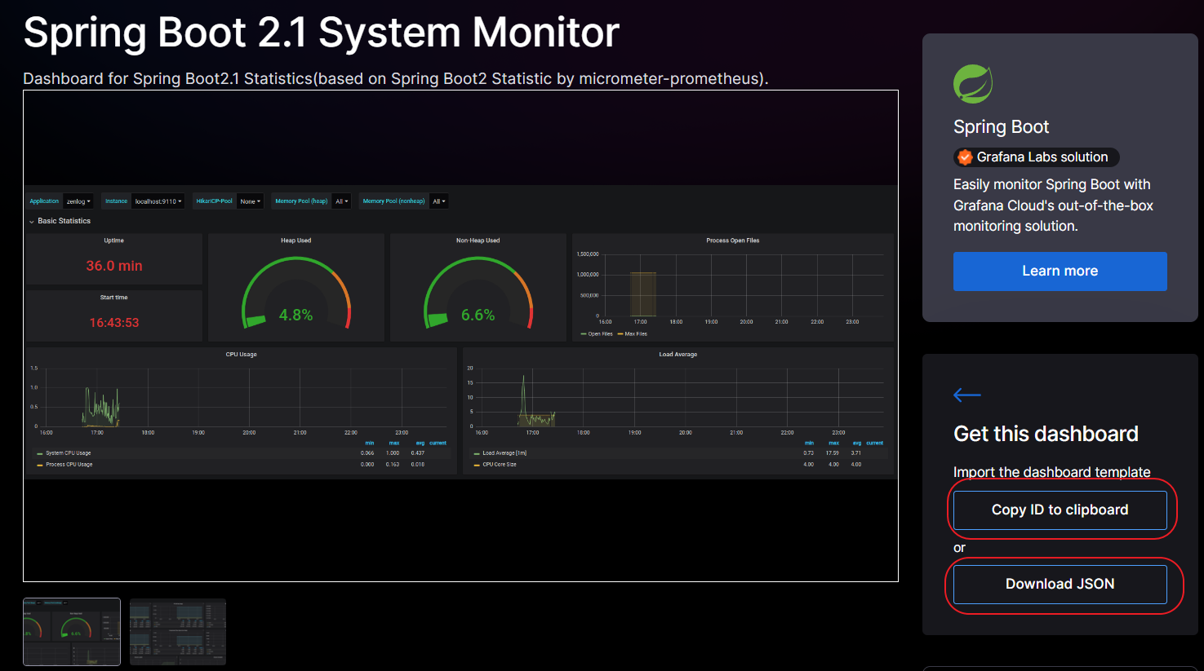Click the Spring Boot 2.1 System Monitor title

(321, 33)
